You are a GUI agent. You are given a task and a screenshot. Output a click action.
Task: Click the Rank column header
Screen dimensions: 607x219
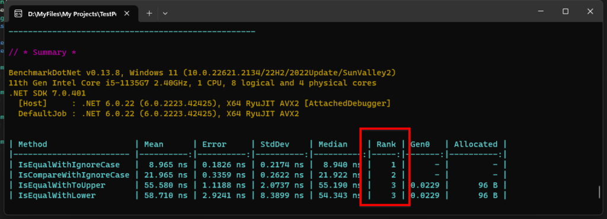[386, 144]
